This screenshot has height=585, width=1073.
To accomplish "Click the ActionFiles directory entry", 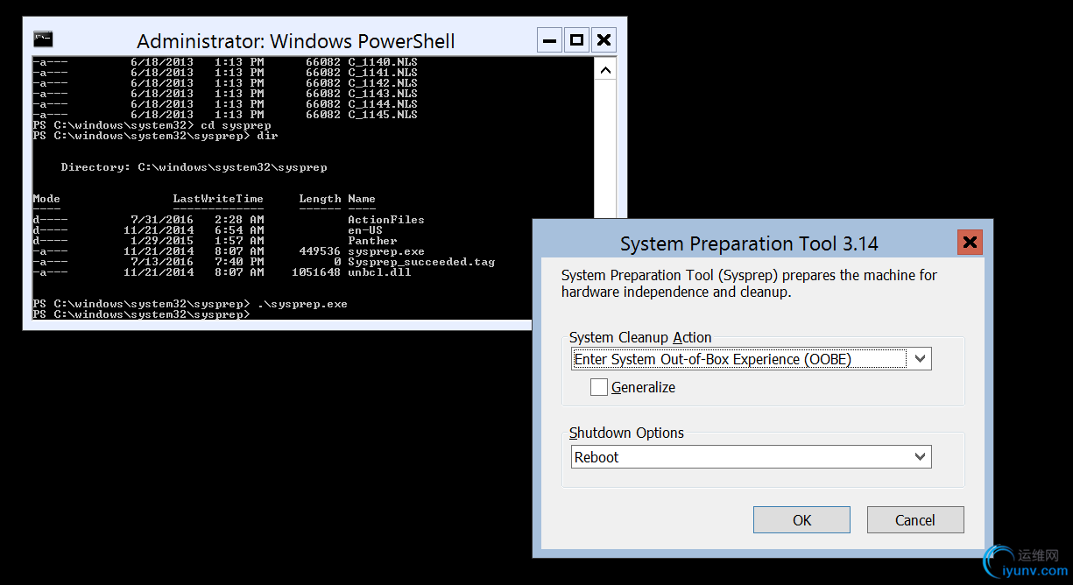I will click(386, 220).
